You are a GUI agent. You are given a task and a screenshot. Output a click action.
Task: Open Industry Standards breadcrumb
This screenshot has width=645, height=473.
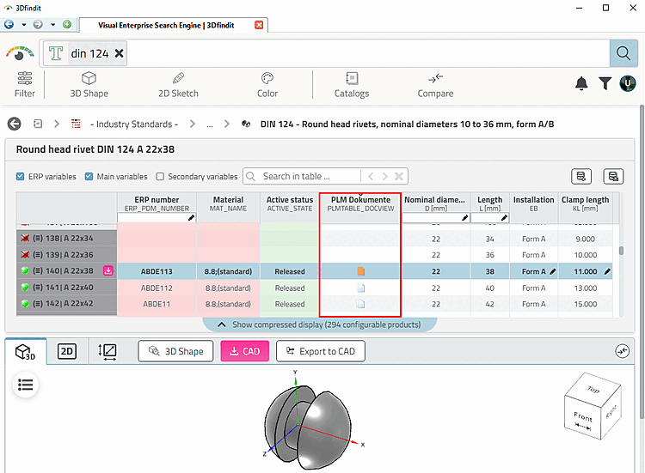coord(133,124)
